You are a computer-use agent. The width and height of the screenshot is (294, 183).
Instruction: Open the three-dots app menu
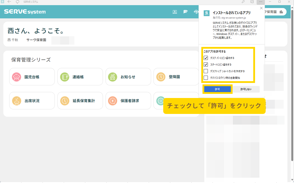point(261,2)
